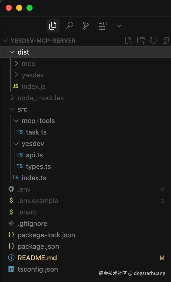The width and height of the screenshot is (171, 282).
Task: Click the New Folder icon
Action: [141, 41]
